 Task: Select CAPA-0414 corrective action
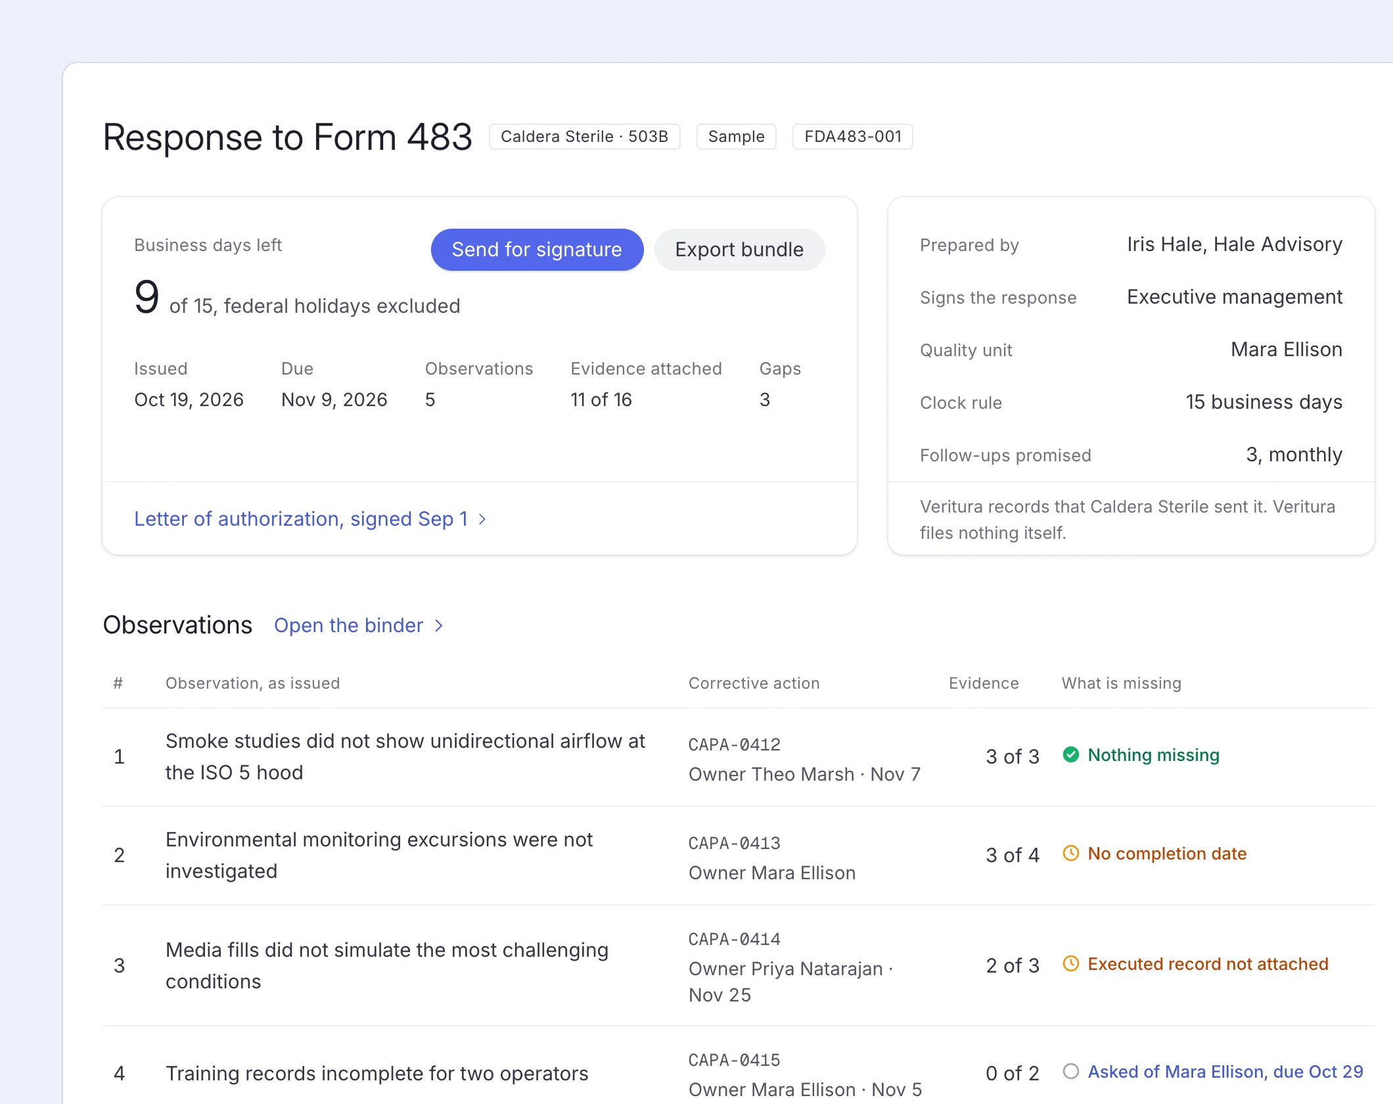click(735, 939)
